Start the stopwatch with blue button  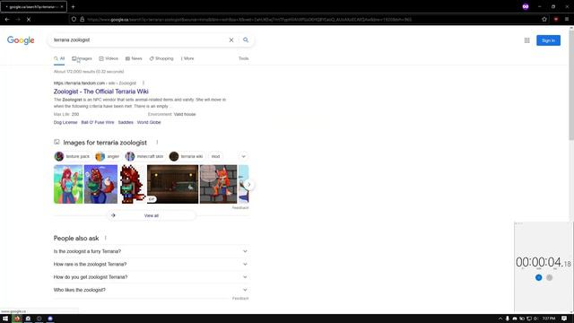[538, 277]
